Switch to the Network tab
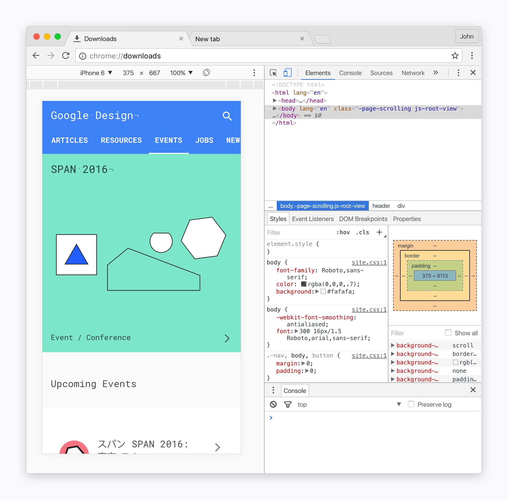Image resolution: width=508 pixels, height=500 pixels. 413,73
